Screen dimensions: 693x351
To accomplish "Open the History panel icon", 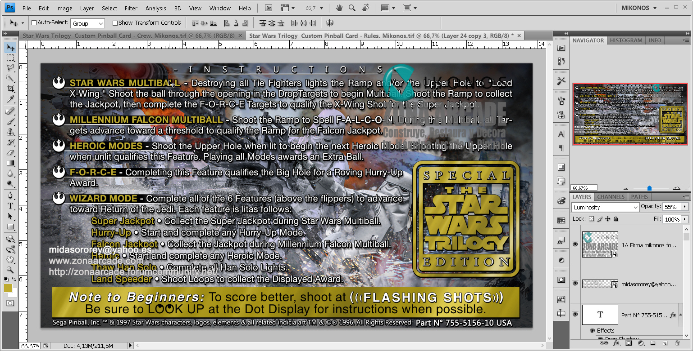I will tap(561, 61).
